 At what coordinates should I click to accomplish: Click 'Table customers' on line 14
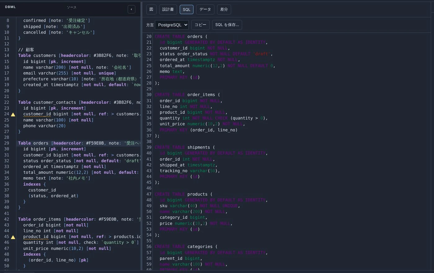(37, 55)
